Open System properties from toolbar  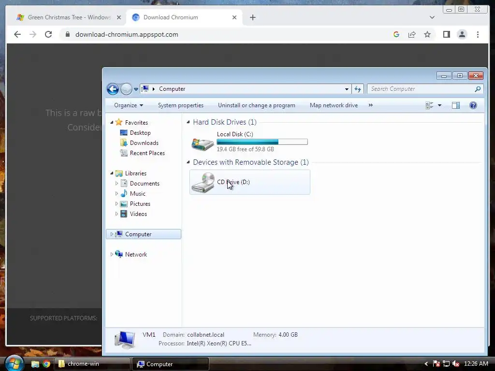181,105
